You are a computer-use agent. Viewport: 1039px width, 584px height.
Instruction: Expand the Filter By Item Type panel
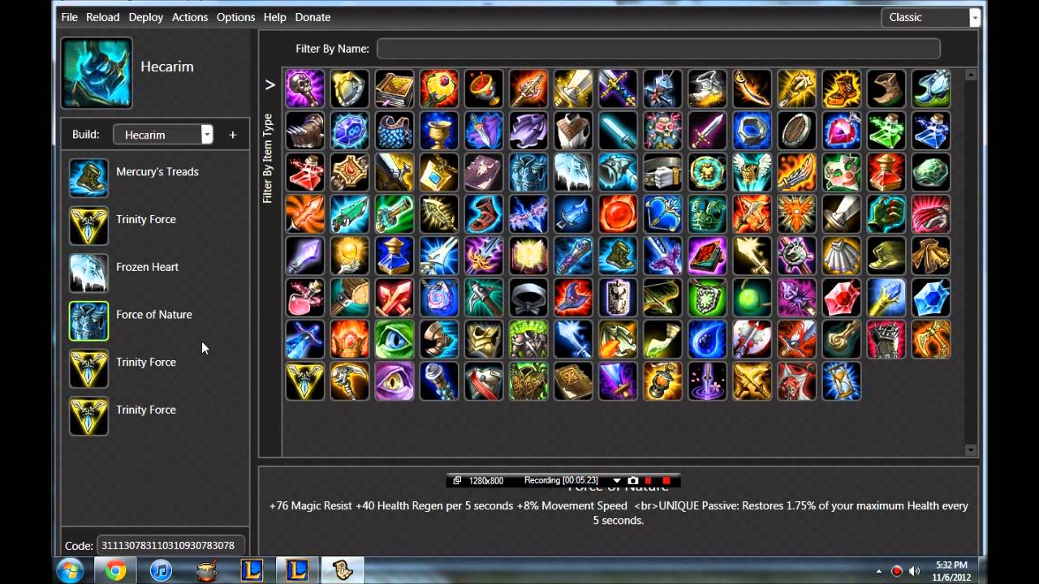(270, 84)
